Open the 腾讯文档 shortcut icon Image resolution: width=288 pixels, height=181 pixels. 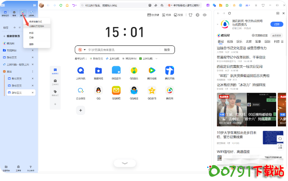(x=170, y=70)
